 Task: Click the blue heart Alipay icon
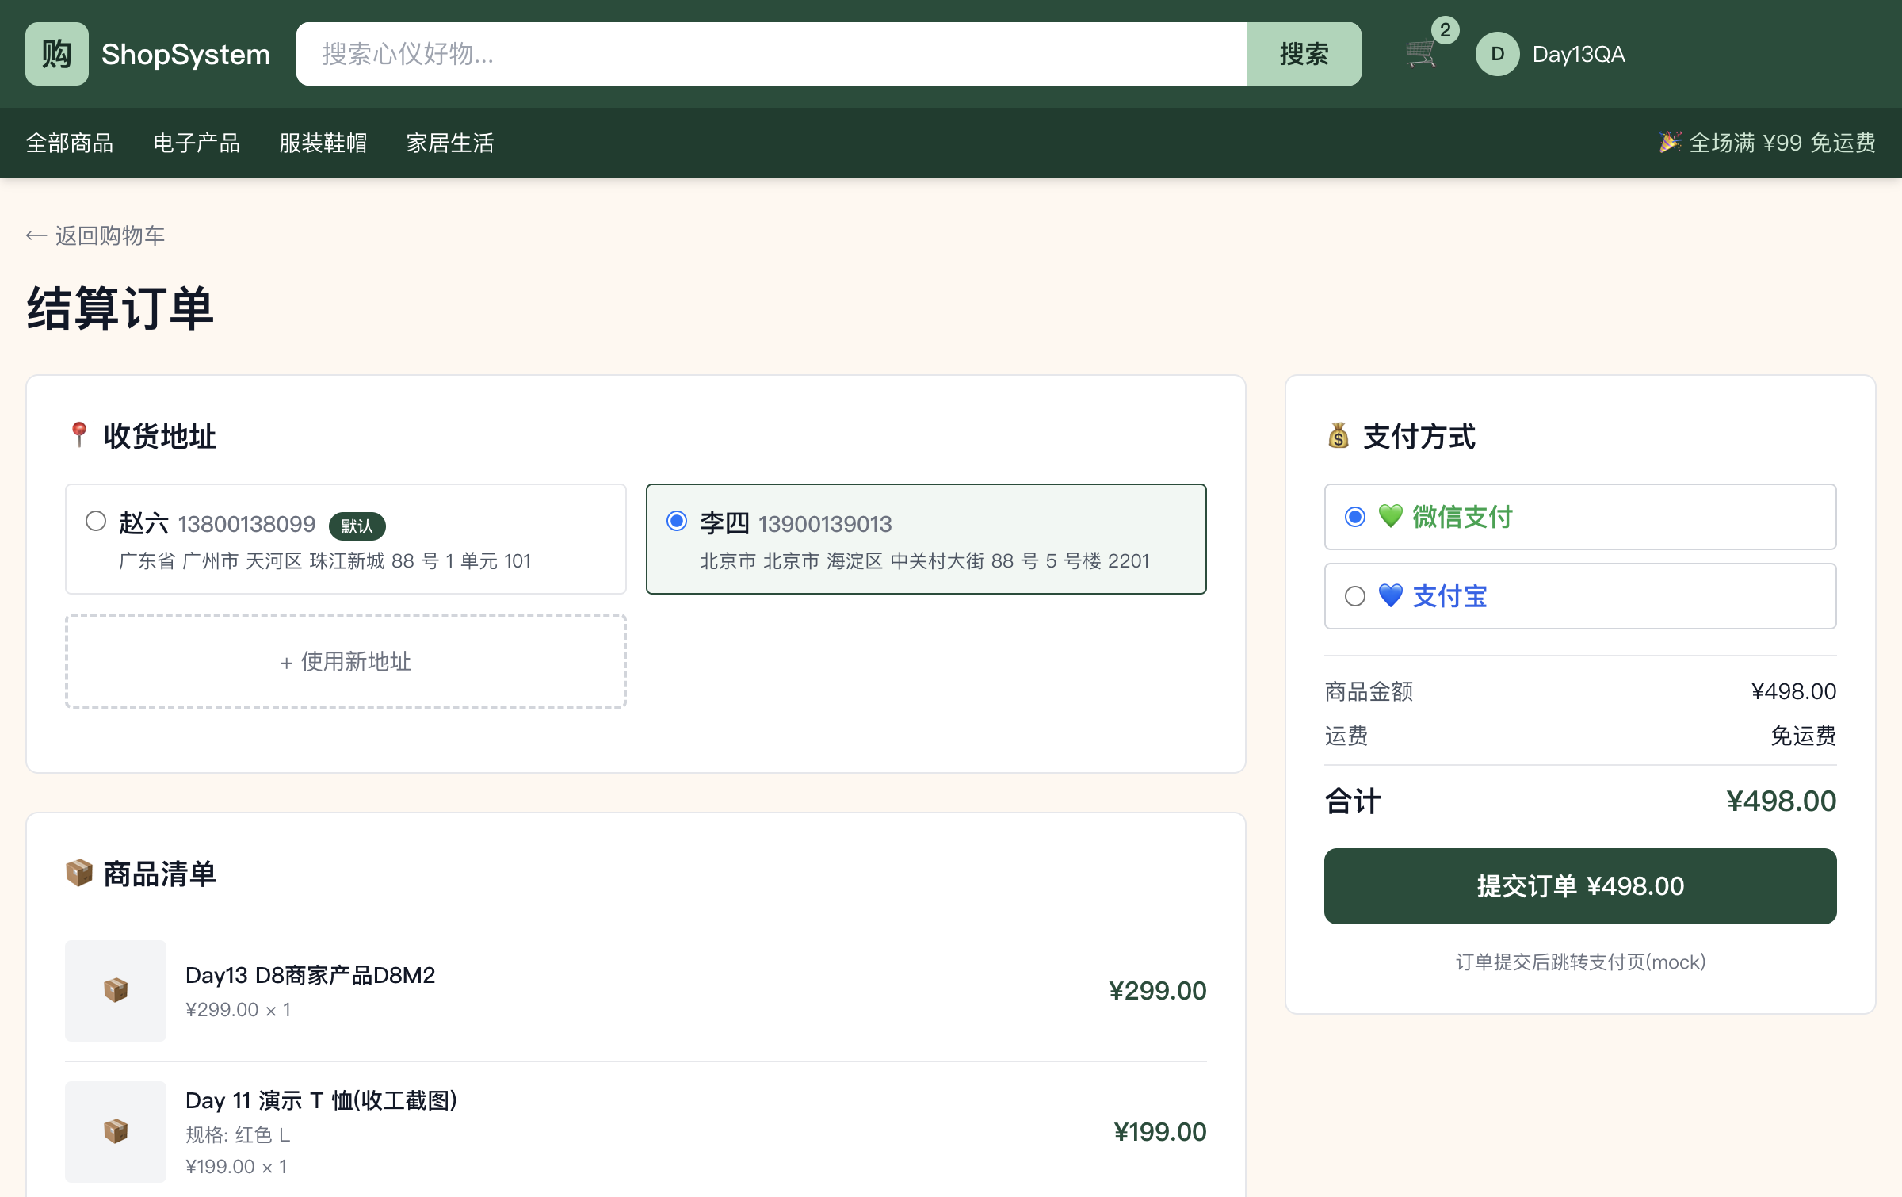(x=1391, y=596)
